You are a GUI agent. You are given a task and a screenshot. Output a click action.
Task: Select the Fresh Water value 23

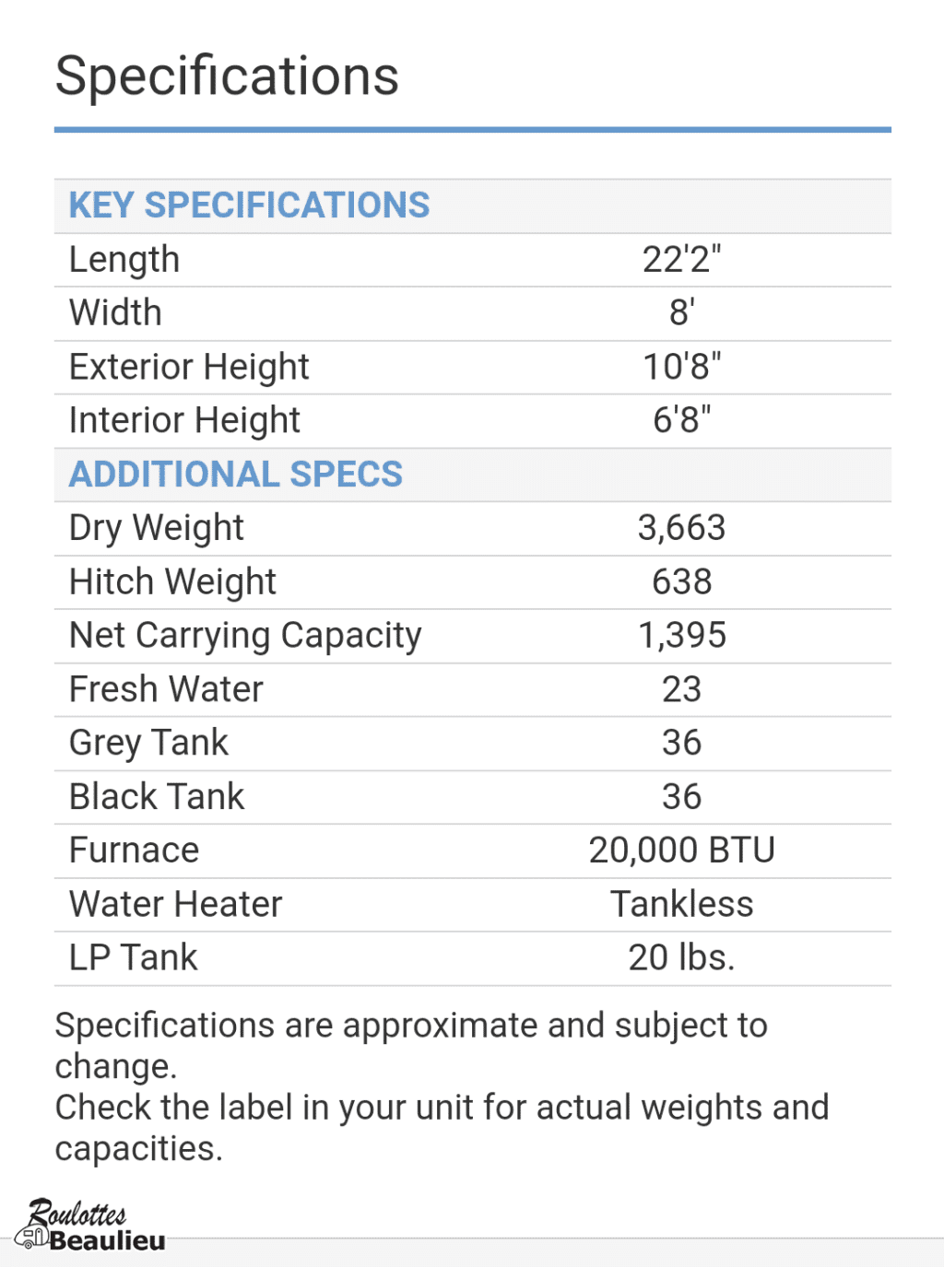[681, 689]
